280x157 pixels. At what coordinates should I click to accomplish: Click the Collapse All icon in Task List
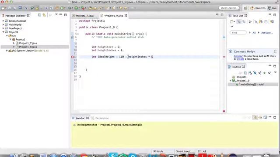[266, 22]
